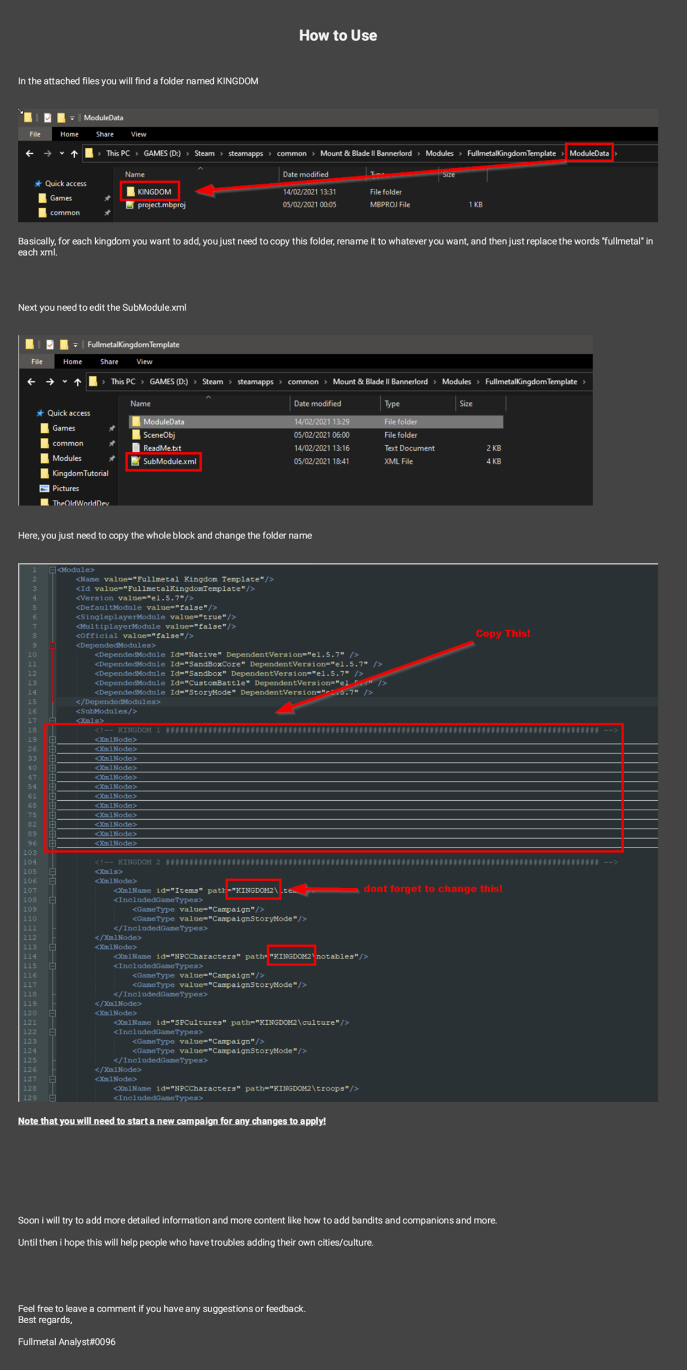The image size is (687, 1370).
Task: Click Modules breadcrumb in FullmetalKingdomTemplate window
Action: [x=456, y=381]
